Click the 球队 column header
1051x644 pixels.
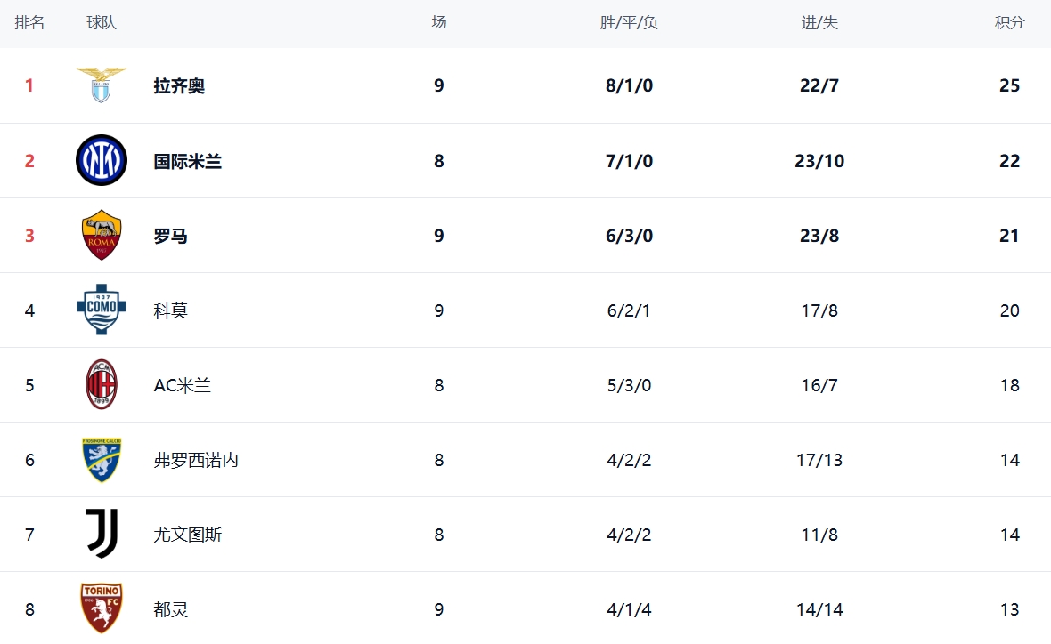102,23
